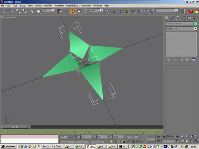Open the File menu
Image resolution: width=199 pixels, height=149 pixels.
click(x=2, y=5)
